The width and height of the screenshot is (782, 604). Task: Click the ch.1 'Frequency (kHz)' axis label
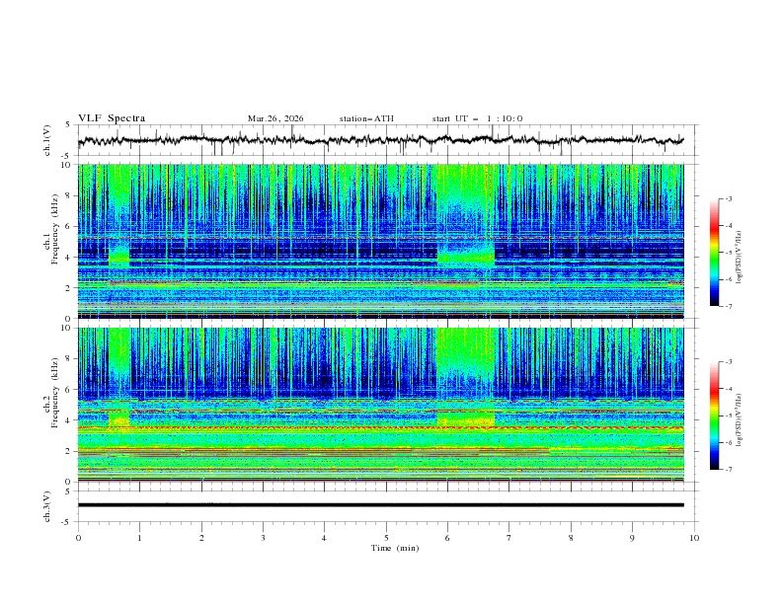point(55,230)
